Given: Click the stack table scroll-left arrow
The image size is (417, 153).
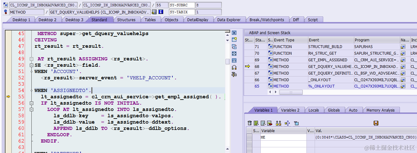Looking at the screenshot, I should [x=270, y=92].
